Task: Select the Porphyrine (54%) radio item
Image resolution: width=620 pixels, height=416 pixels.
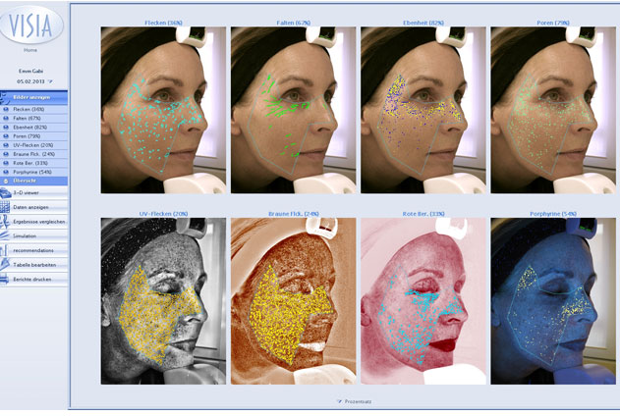Action: click(33, 172)
